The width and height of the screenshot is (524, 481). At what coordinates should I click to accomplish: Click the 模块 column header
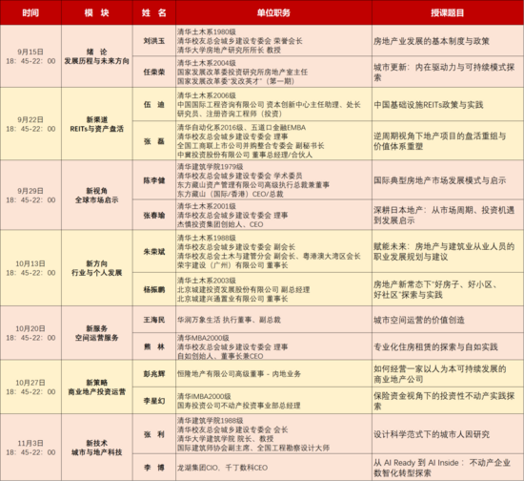(x=97, y=12)
